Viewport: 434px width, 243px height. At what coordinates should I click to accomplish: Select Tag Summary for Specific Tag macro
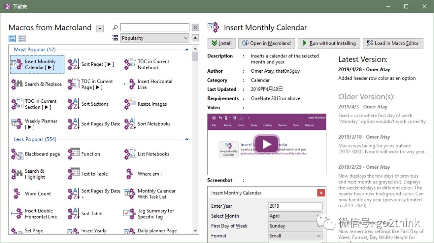149,214
